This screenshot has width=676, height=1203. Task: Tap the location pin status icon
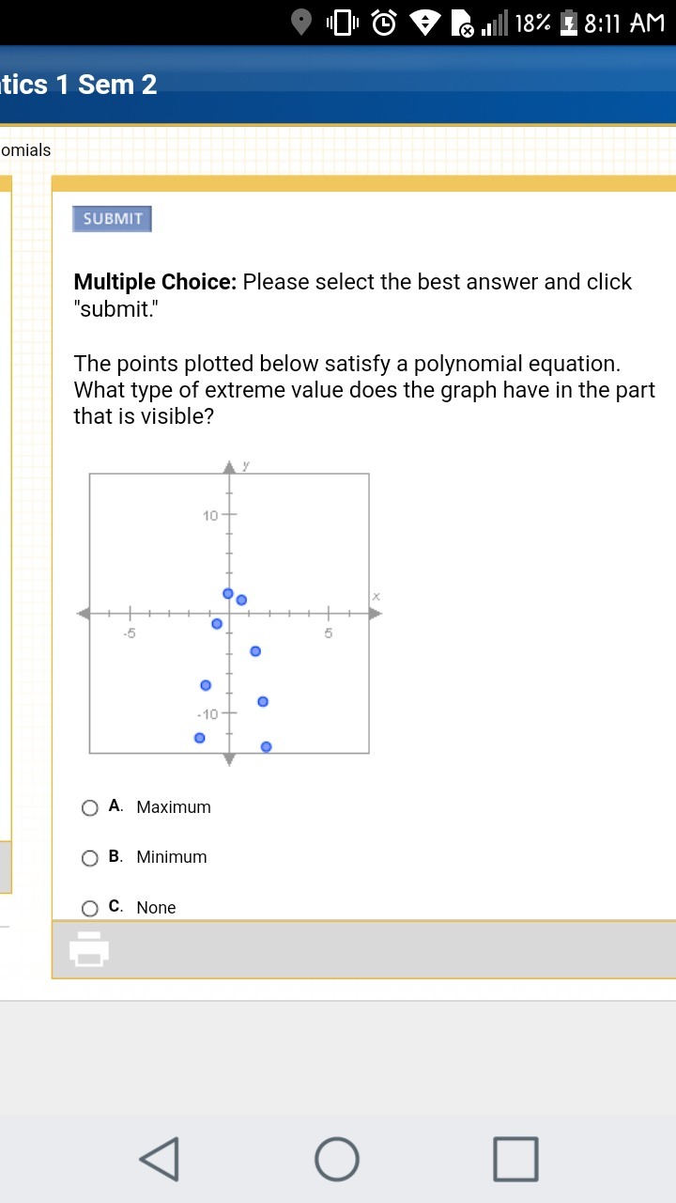pos(301,22)
